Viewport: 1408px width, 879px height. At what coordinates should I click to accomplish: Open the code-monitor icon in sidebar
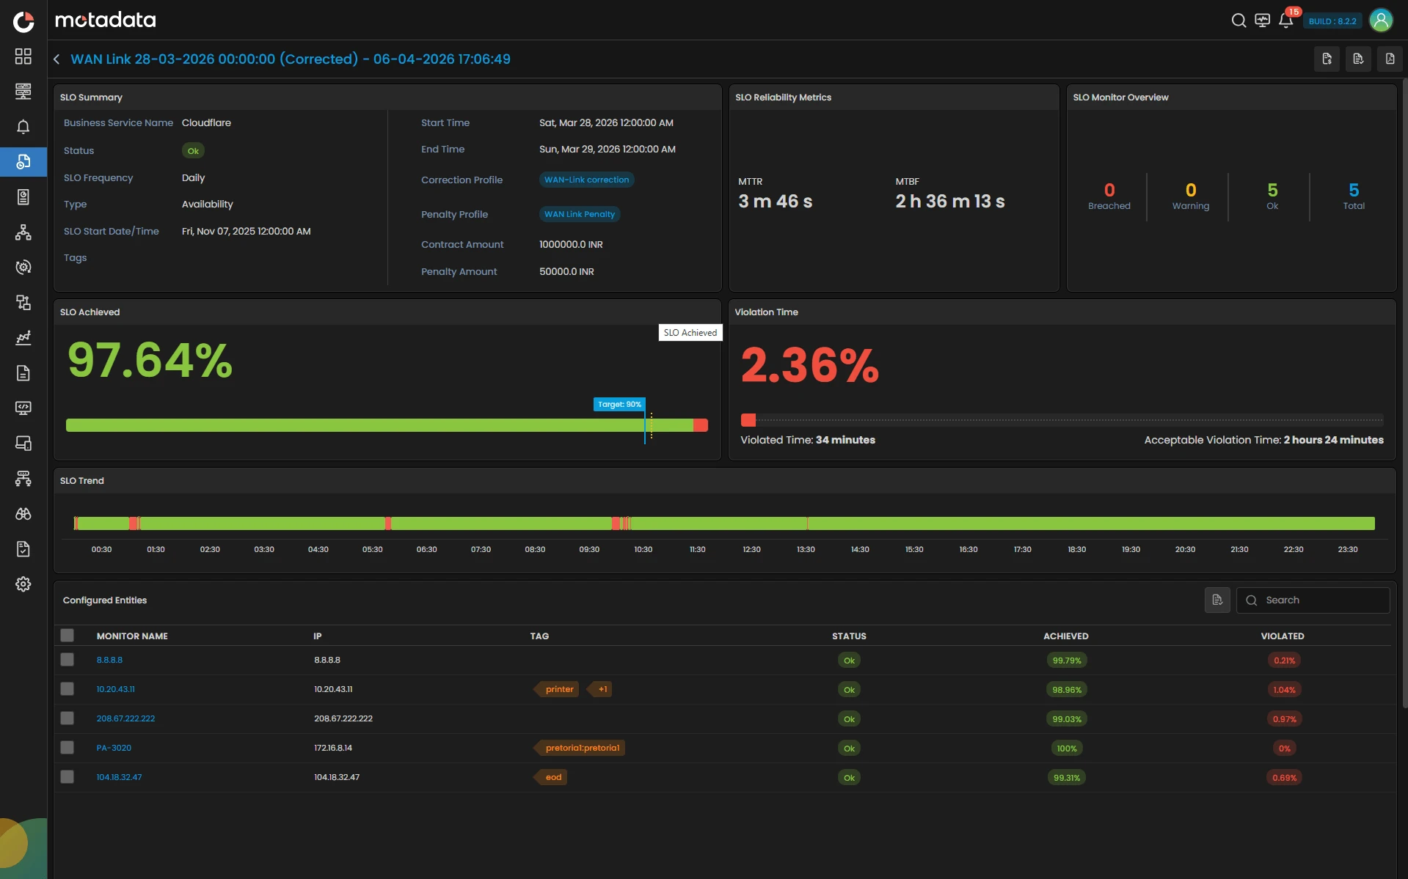(x=23, y=408)
